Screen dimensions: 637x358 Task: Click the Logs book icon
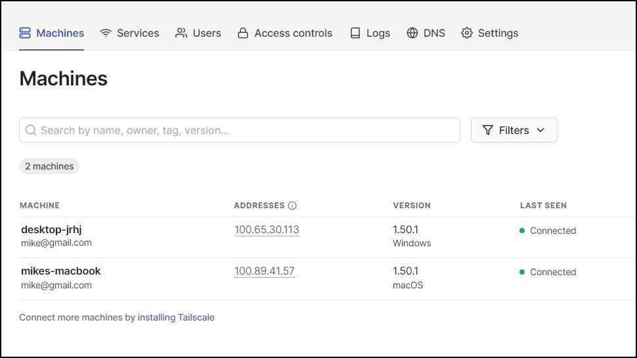[355, 33]
